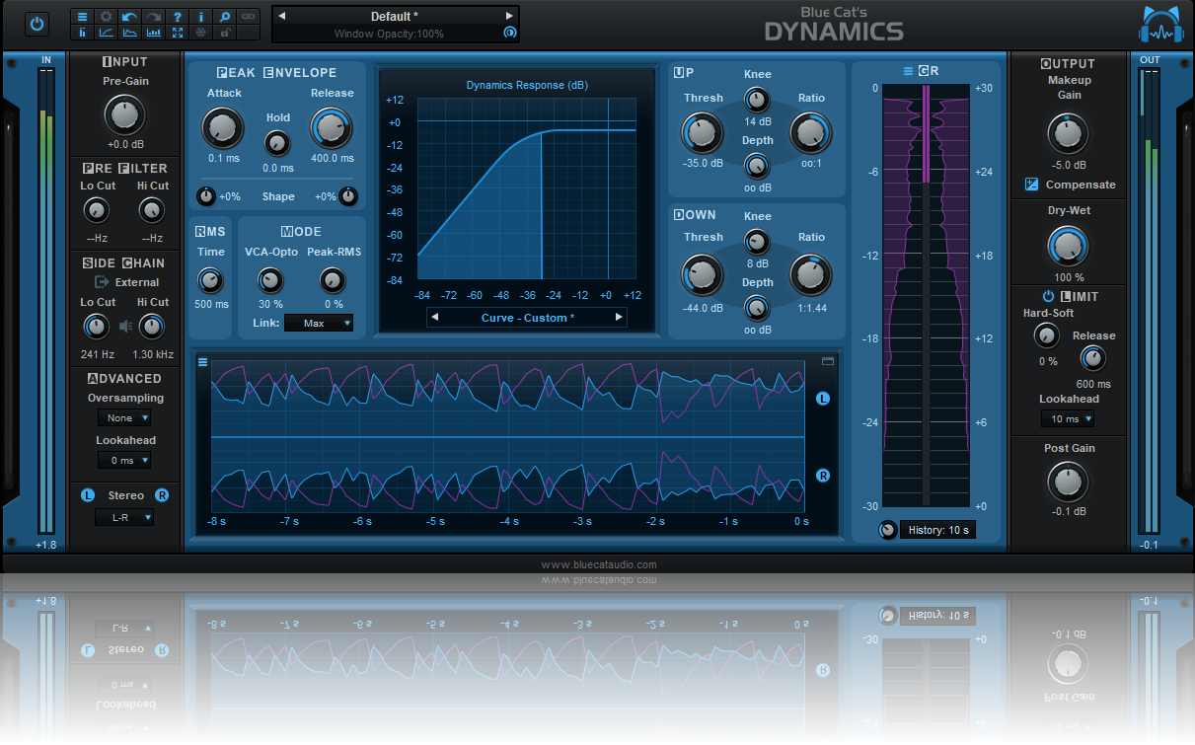Open the plugin settings gear icon
The image size is (1195, 745).
107,16
